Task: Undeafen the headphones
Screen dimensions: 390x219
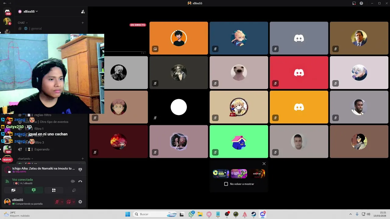Action: click(x=69, y=202)
